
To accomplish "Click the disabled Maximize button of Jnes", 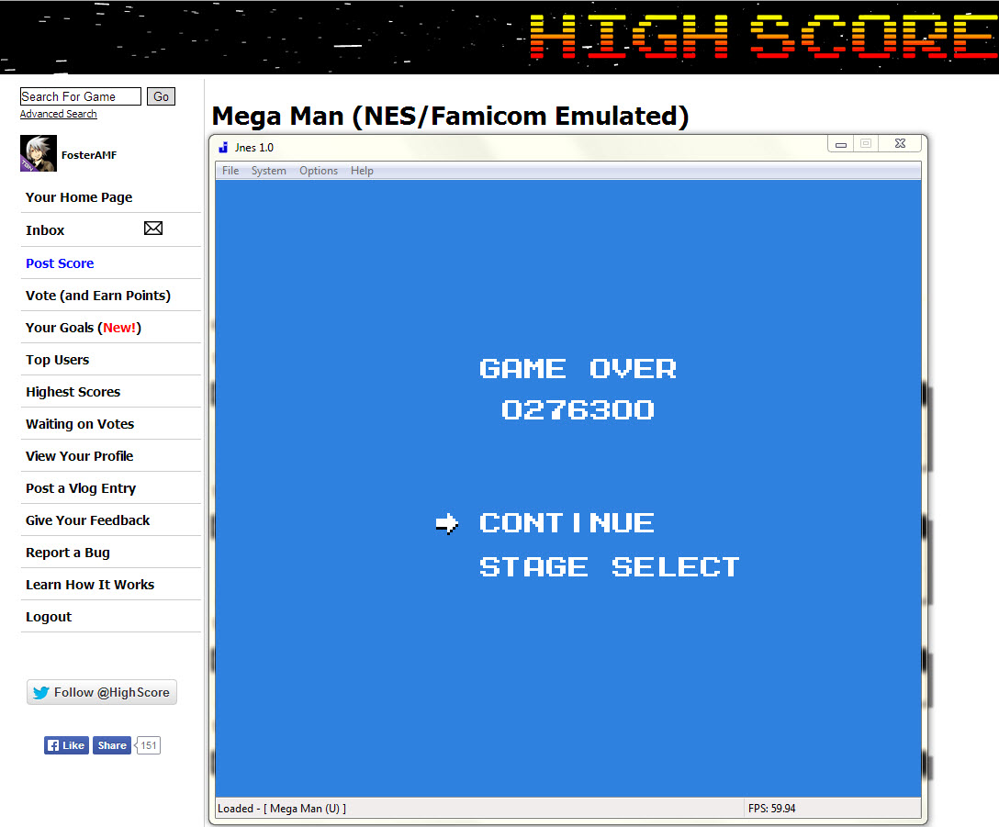I will coord(866,144).
